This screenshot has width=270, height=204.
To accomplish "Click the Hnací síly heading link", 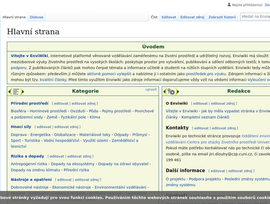I will (x=21, y=127).
